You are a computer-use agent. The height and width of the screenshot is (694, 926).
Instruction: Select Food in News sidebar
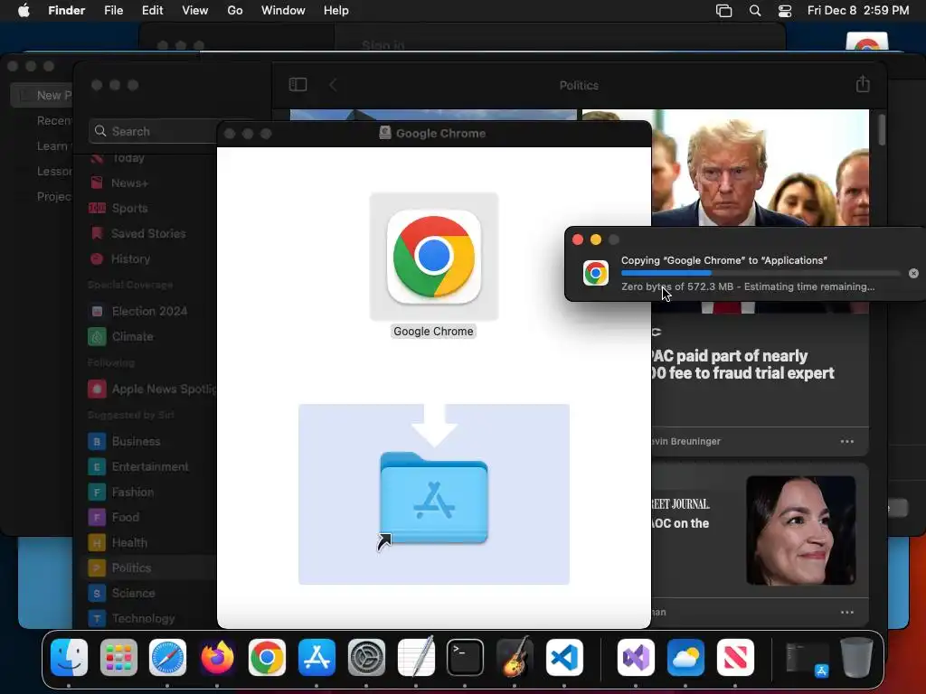[125, 518]
